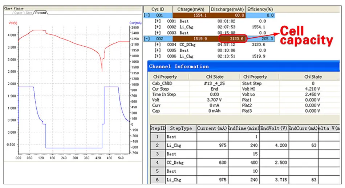The width and height of the screenshot is (345, 188).
Task: Select the Record tab
Action: point(41,13)
